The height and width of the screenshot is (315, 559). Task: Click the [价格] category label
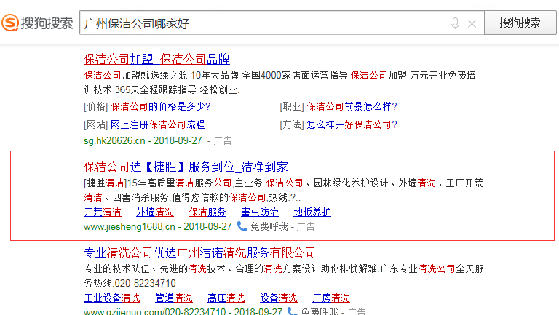(x=96, y=106)
